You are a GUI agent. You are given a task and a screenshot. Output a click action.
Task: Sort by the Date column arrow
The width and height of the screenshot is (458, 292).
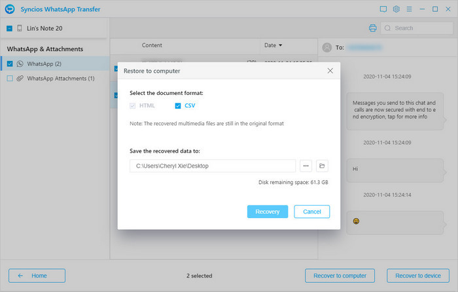[281, 46]
